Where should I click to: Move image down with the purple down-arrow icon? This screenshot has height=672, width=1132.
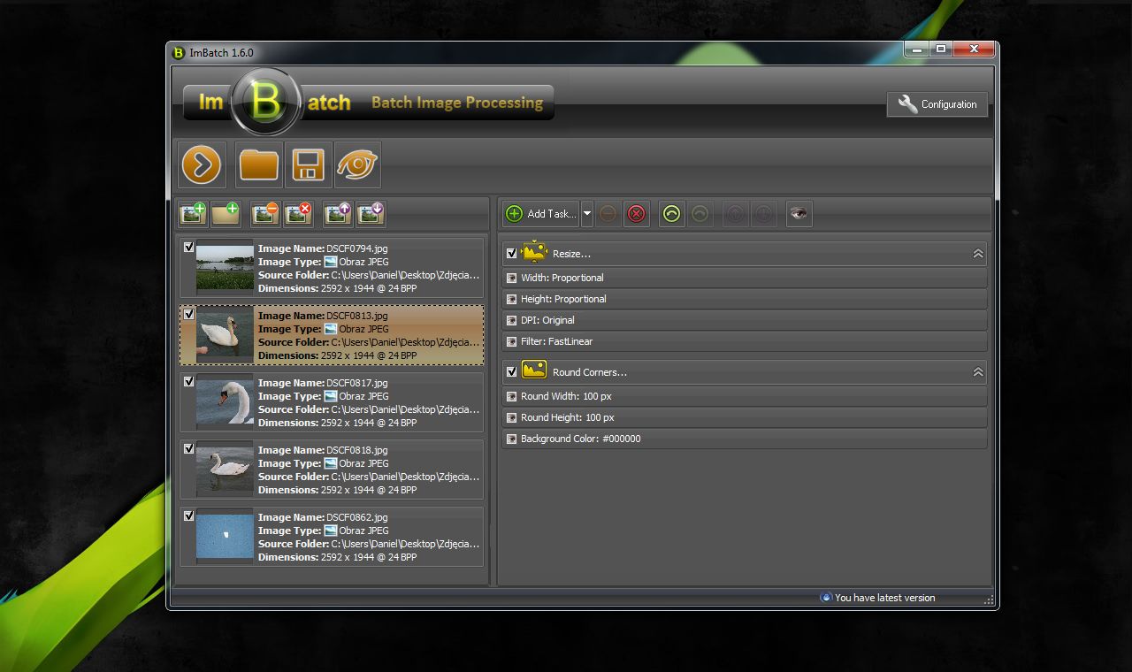[x=371, y=213]
